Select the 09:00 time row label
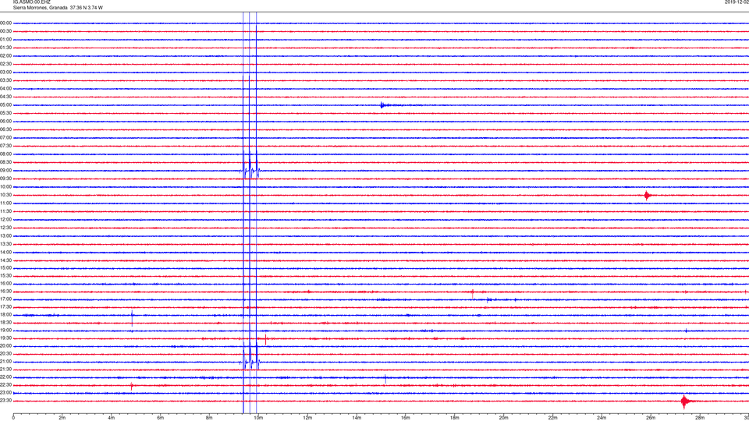 (5, 171)
